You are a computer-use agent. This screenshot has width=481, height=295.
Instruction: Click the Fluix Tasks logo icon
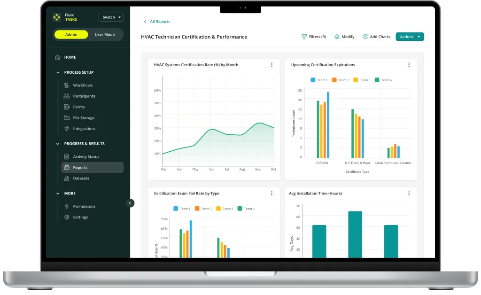click(57, 17)
